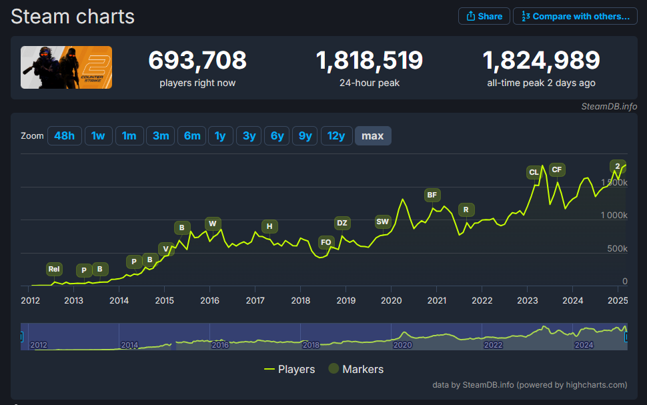Open the V marker on the chart

click(x=166, y=249)
